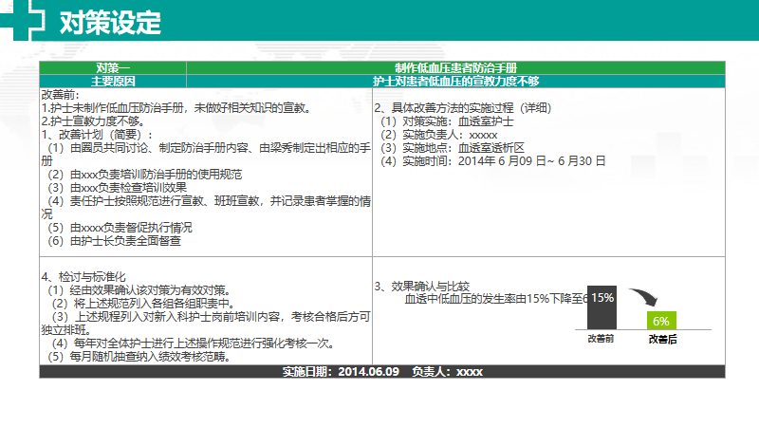Click the line 对策实施:血透室护士

[447, 121]
